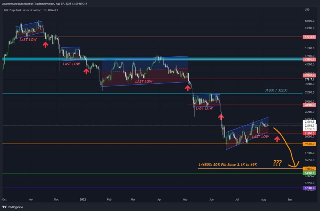Click the Oct label on the time axis
The image size is (320, 211).
point(4,199)
